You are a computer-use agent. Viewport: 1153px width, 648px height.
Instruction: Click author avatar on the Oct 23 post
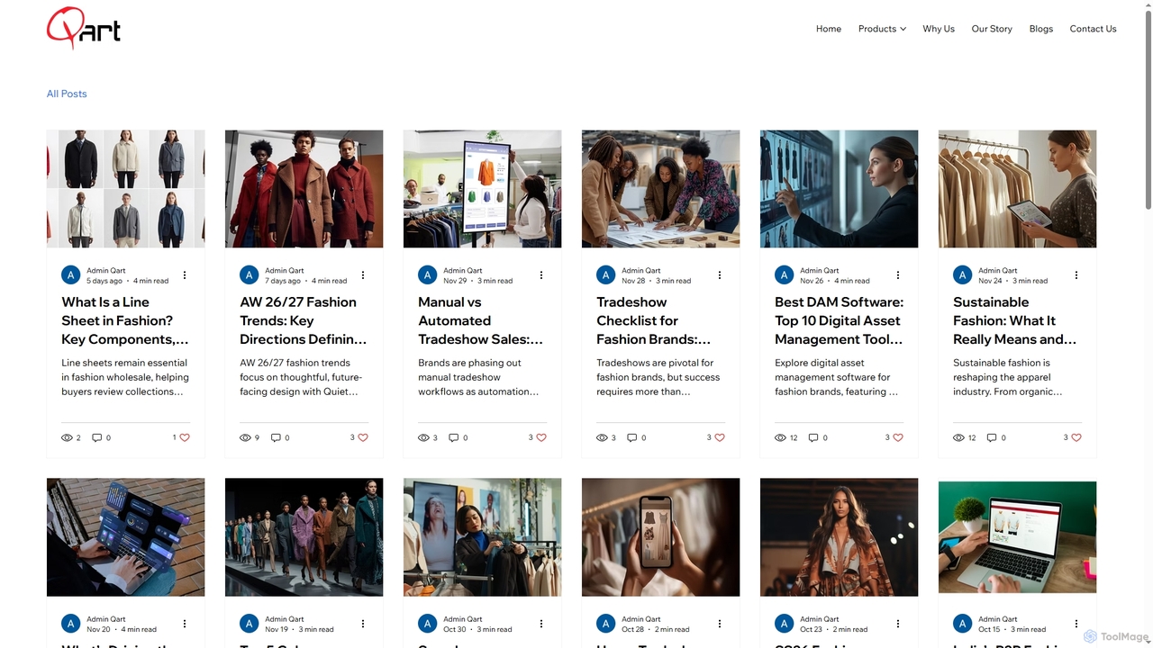point(785,624)
